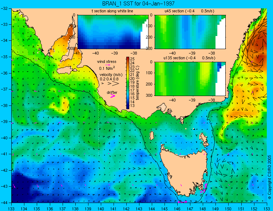The height and width of the screenshot is (211, 273).
Task: Click longitude axis label '136'
Action: [x=50, y=209]
